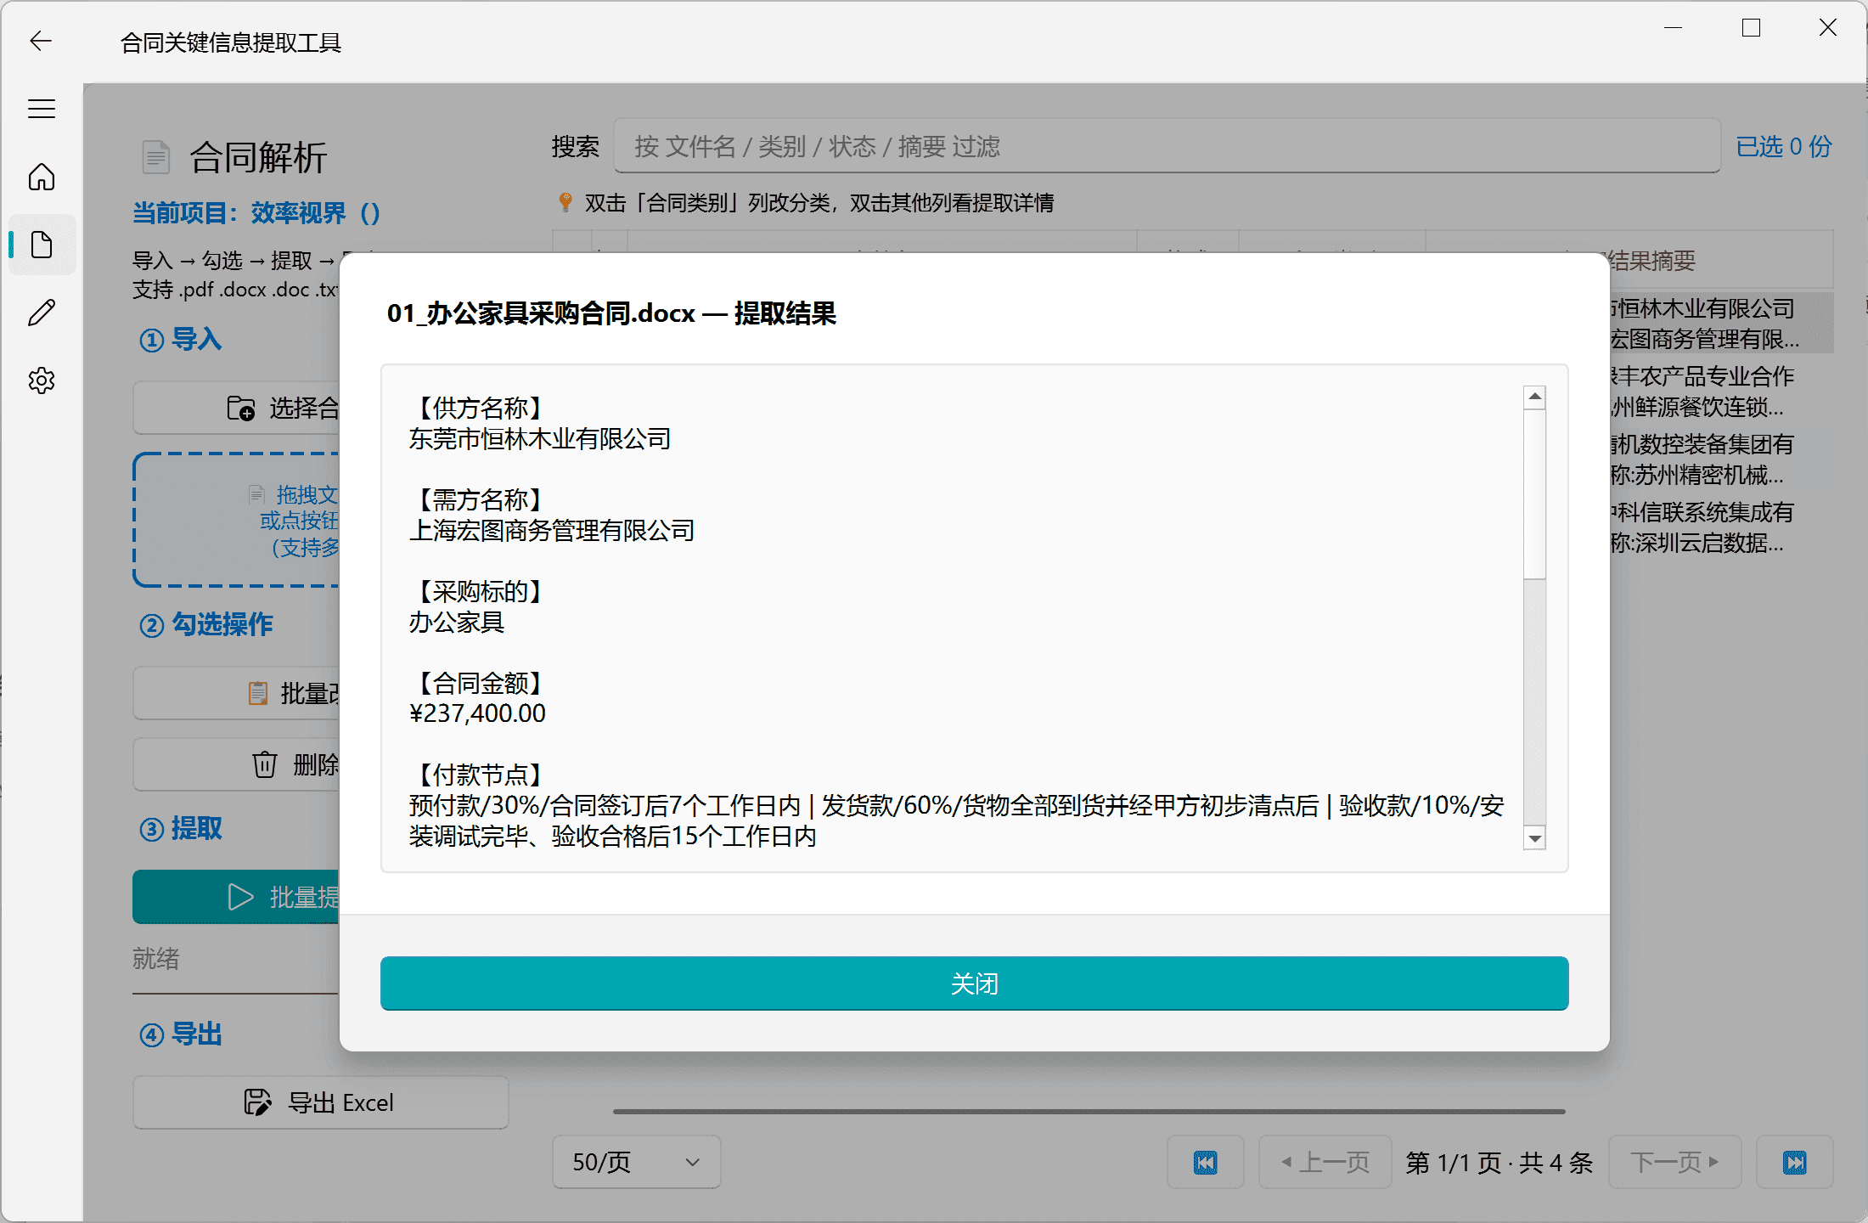Click the horizontal table scrollbar
Image resolution: width=1868 pixels, height=1223 pixels.
tap(1089, 1111)
